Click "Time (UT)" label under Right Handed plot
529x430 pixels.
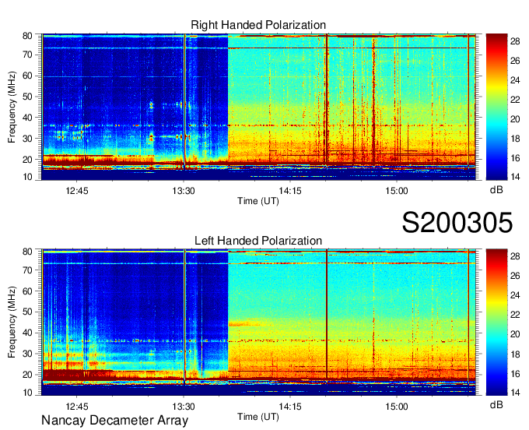tap(258, 201)
